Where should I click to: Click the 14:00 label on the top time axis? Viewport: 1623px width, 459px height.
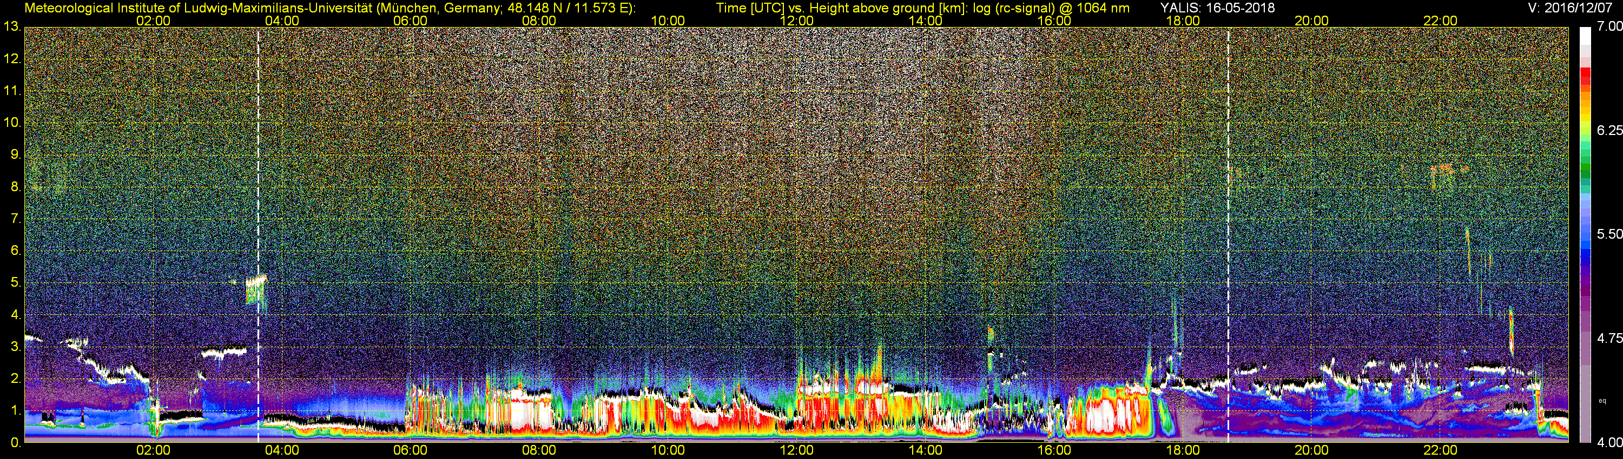coord(926,21)
